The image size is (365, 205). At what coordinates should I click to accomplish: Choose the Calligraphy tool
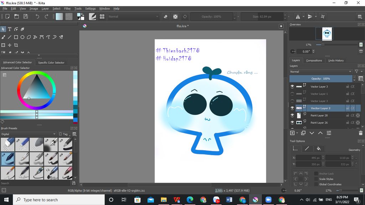[x=22, y=29]
